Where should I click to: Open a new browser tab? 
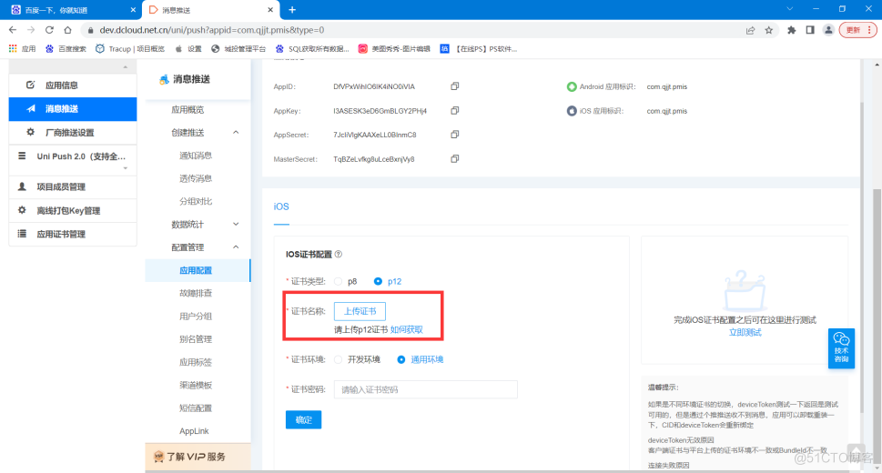292,10
